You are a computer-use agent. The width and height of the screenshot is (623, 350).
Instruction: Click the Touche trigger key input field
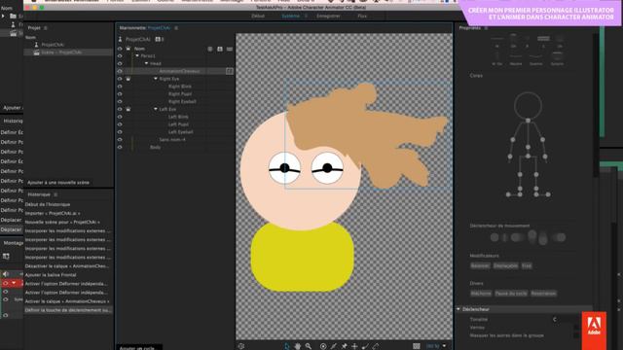coord(566,319)
